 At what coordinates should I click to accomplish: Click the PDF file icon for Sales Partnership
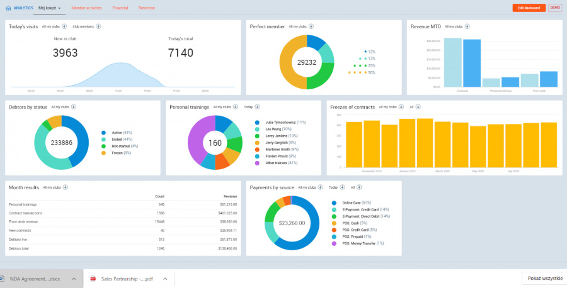pos(93,279)
